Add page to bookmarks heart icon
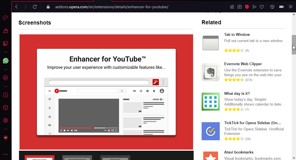 [262, 7]
